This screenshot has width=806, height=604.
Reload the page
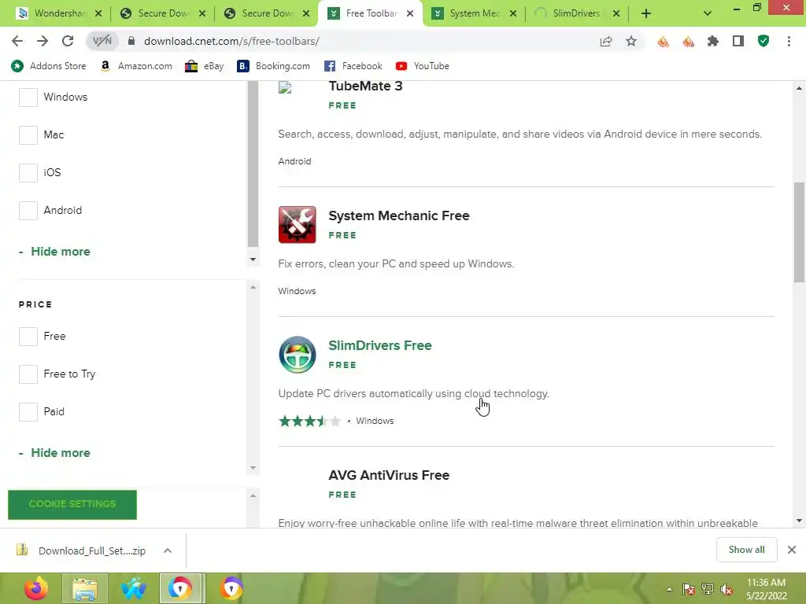coord(68,41)
